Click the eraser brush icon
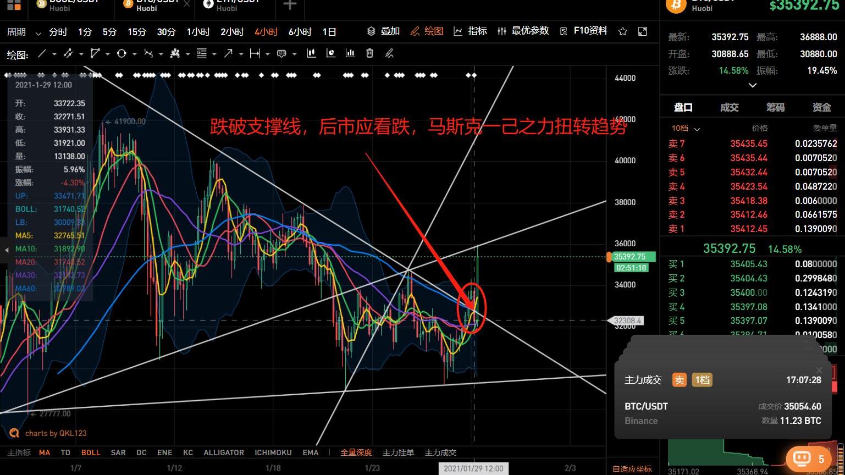845x475 pixels. point(389,53)
